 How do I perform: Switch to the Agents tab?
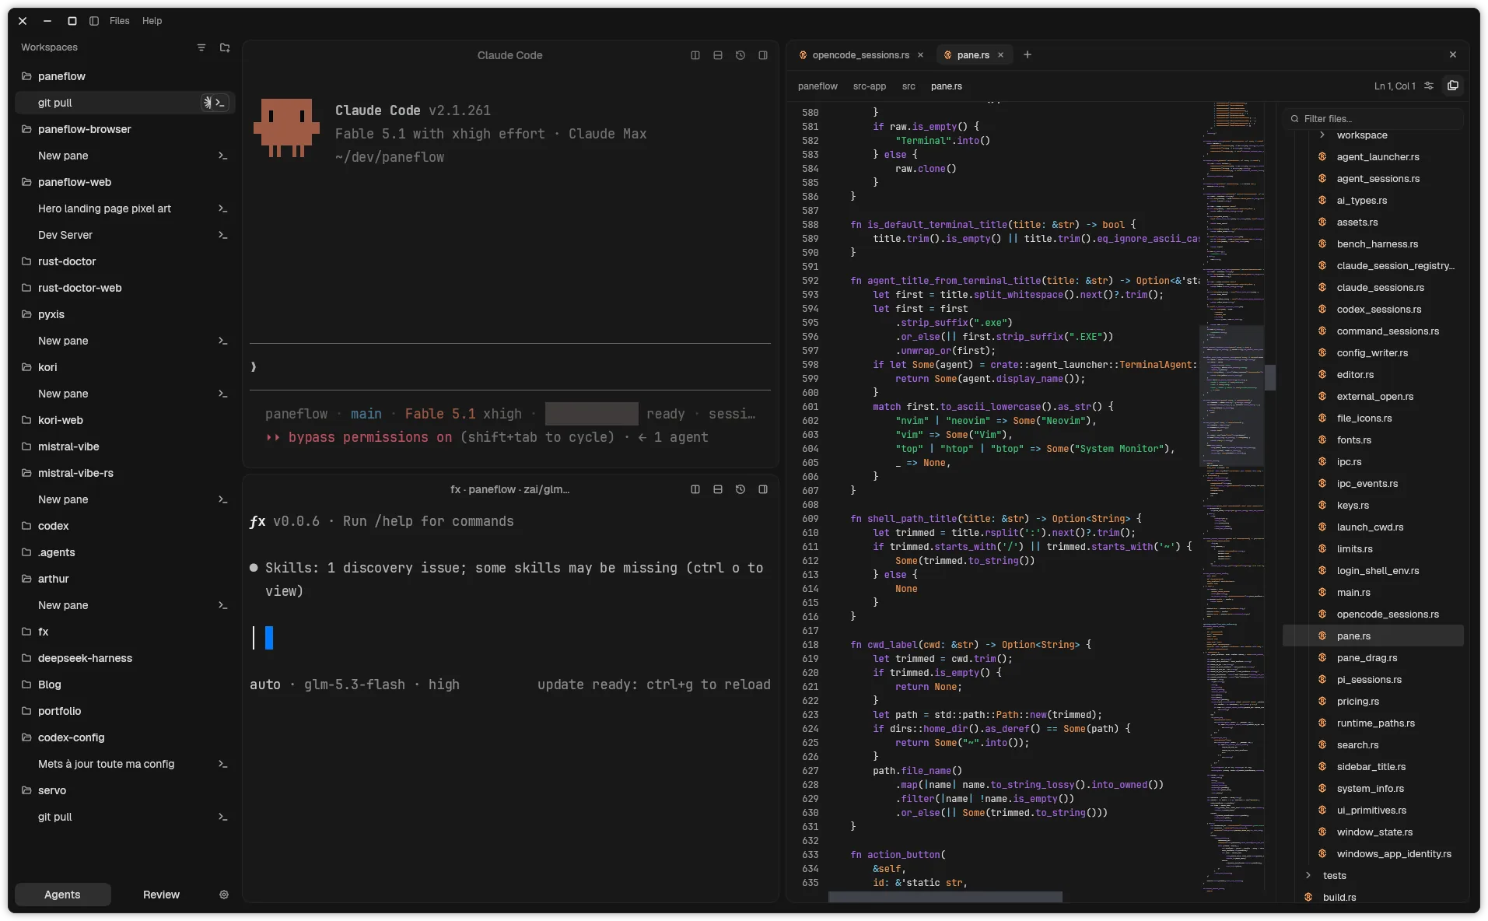pyautogui.click(x=62, y=895)
